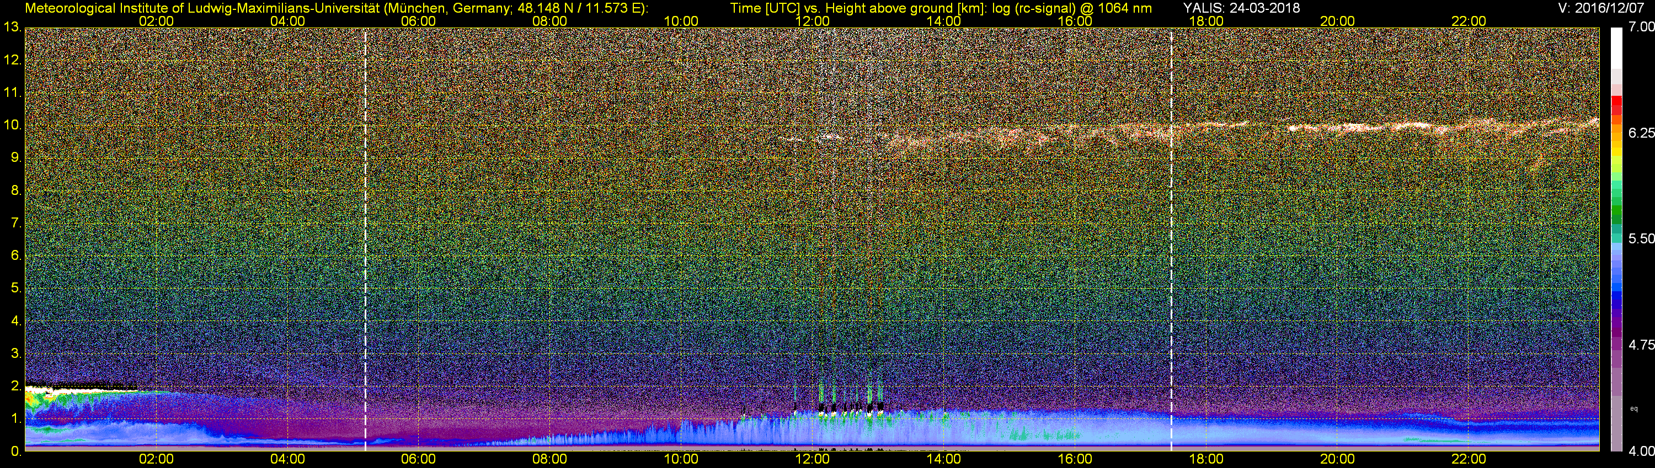Click the 0. km height axis label

15,451
